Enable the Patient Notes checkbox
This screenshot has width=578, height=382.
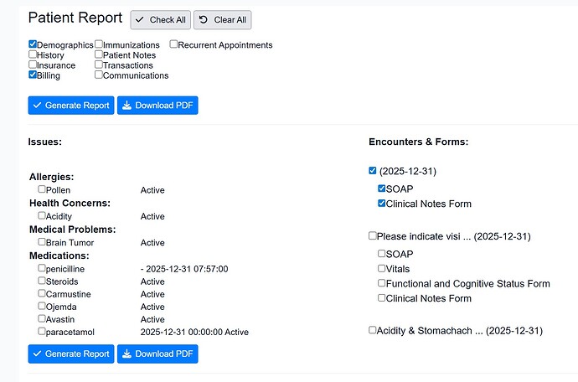pos(99,54)
